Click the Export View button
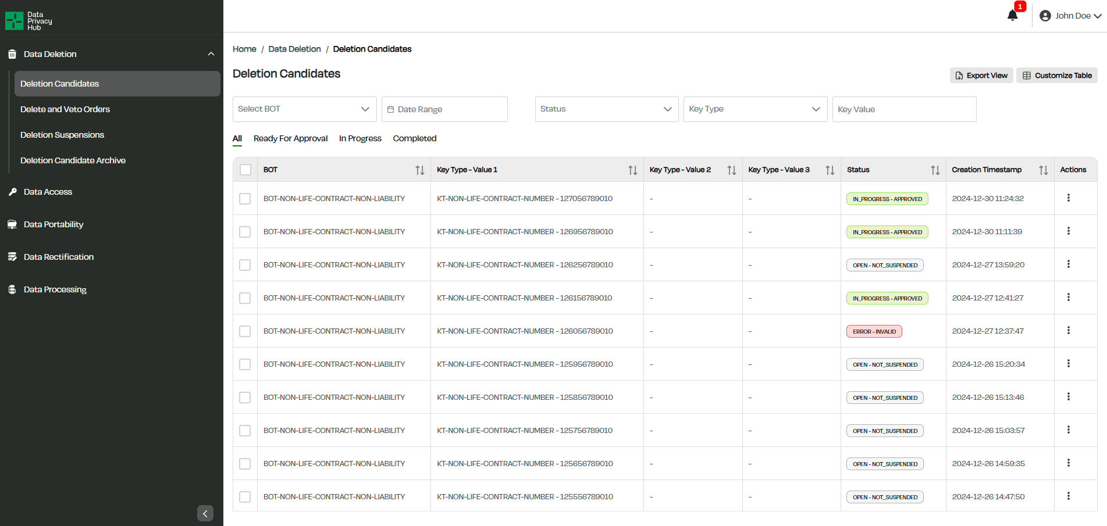 981,76
